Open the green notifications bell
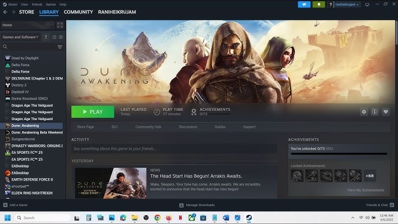398x224 pixels. coord(319,4)
